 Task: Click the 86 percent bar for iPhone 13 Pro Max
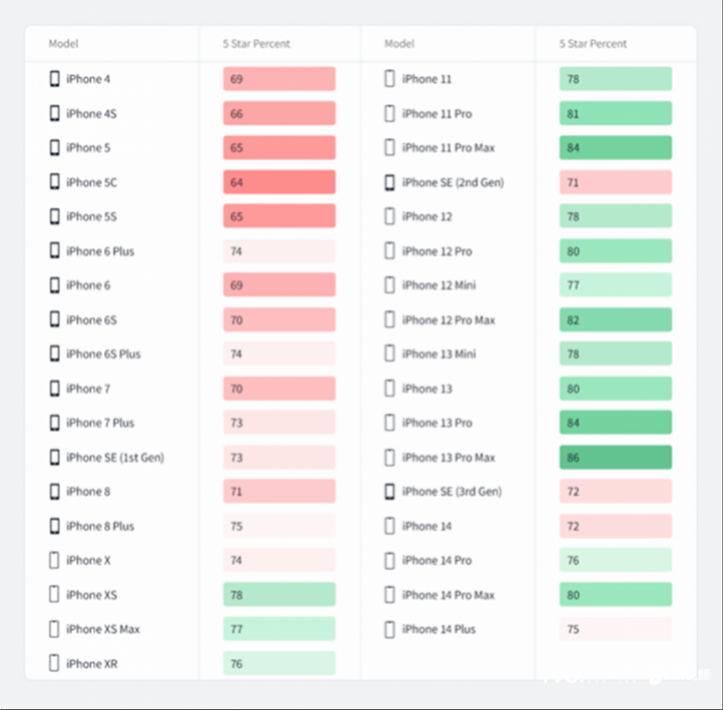[615, 457]
